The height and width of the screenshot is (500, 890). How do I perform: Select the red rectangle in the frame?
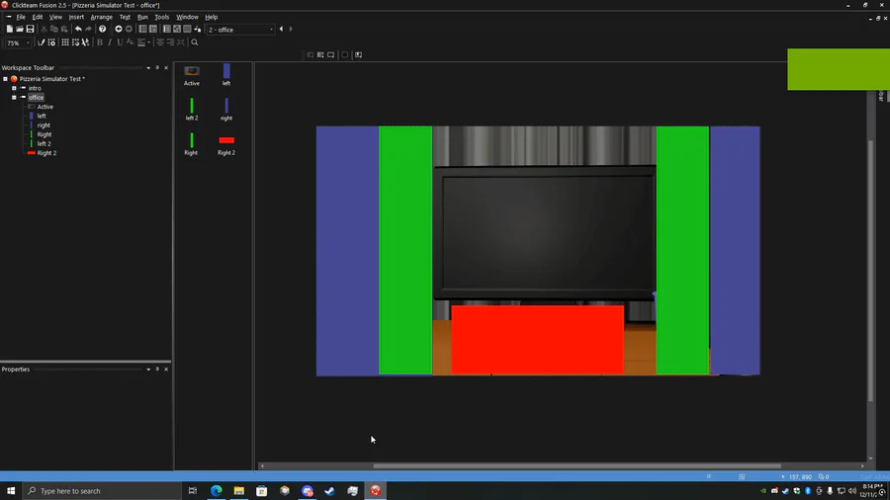[538, 340]
